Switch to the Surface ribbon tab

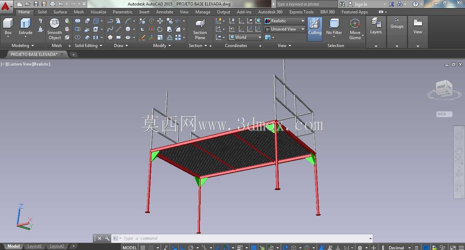click(x=60, y=12)
